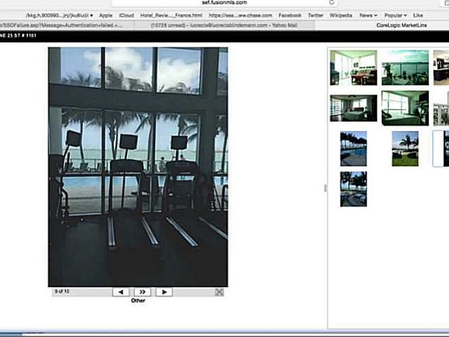The width and height of the screenshot is (449, 337).
Task: Click the previous photo arrow button
Action: click(x=121, y=292)
